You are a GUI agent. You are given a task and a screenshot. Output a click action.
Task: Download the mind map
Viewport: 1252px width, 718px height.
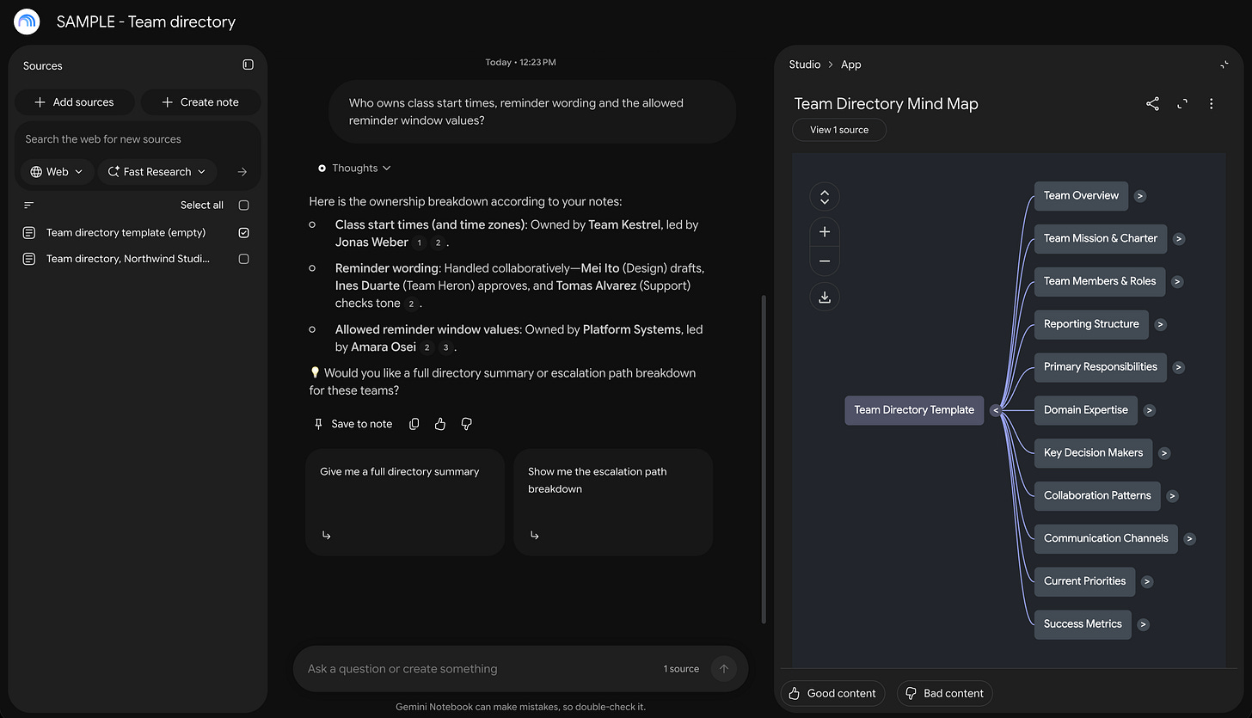pyautogui.click(x=825, y=297)
